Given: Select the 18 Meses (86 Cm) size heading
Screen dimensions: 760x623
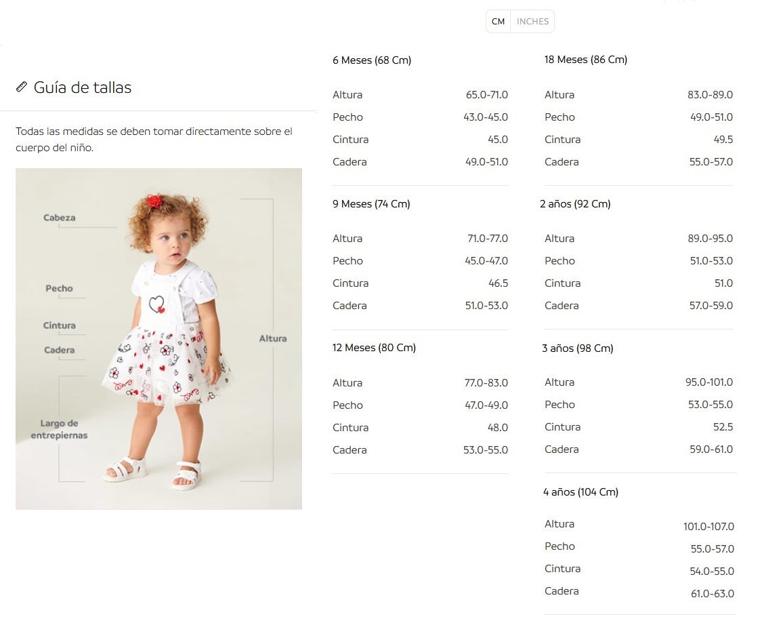Looking at the screenshot, I should click(585, 60).
